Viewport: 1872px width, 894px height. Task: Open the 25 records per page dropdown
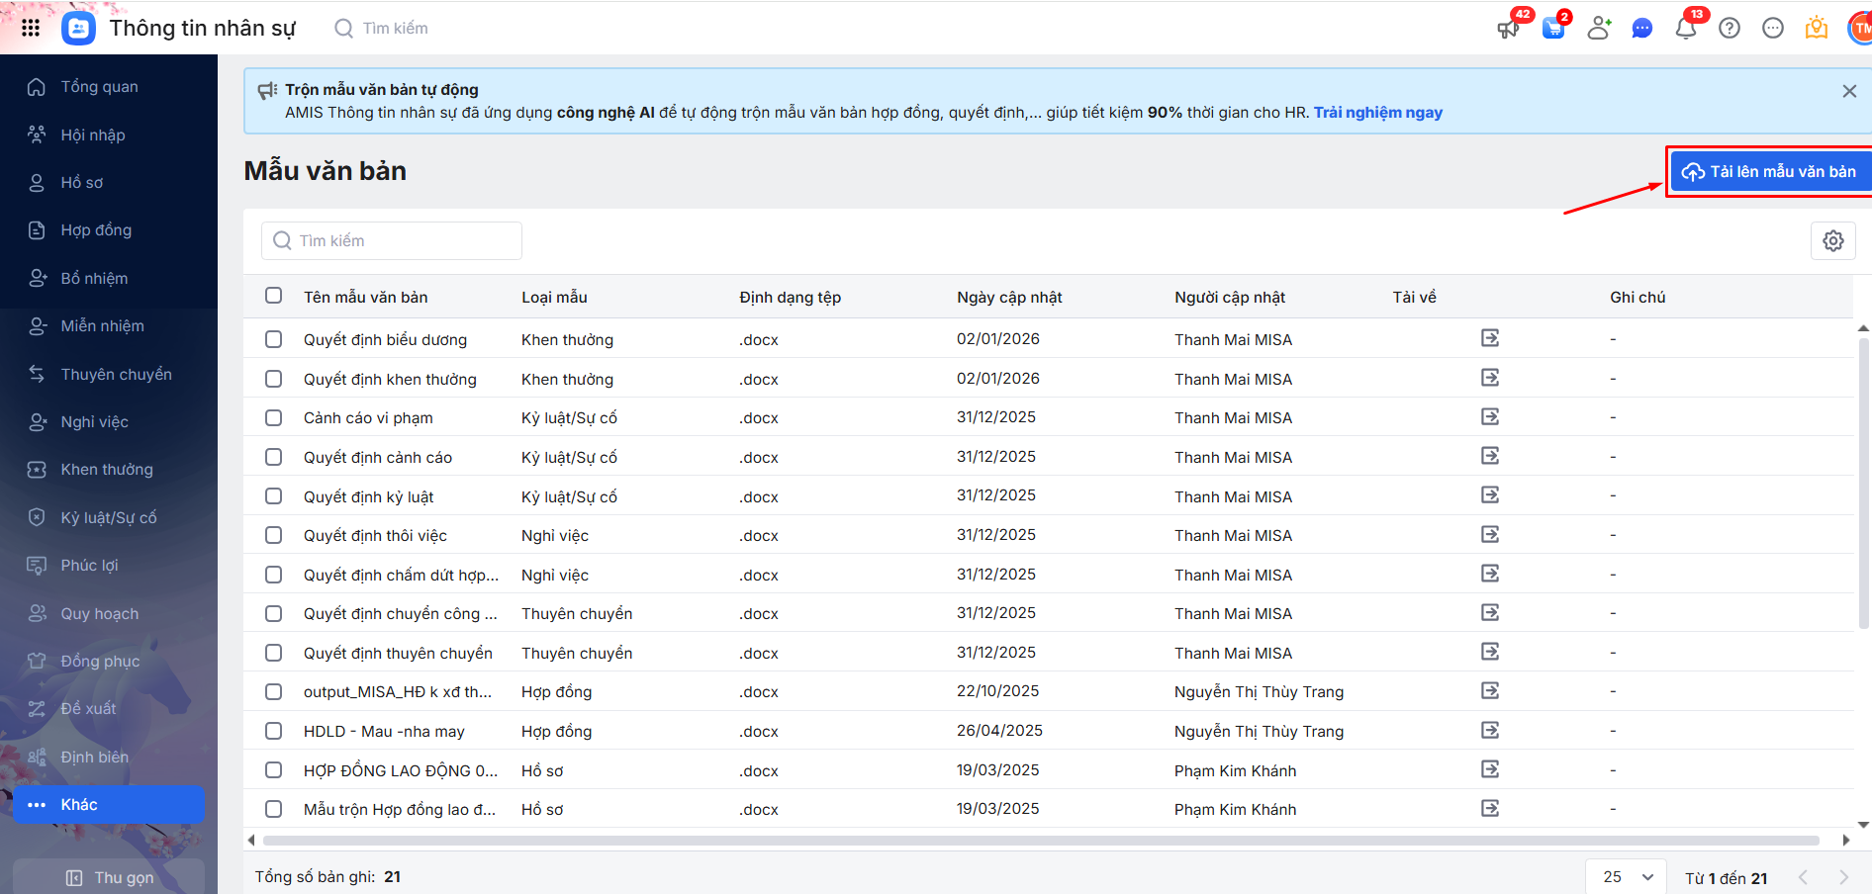[1627, 877]
